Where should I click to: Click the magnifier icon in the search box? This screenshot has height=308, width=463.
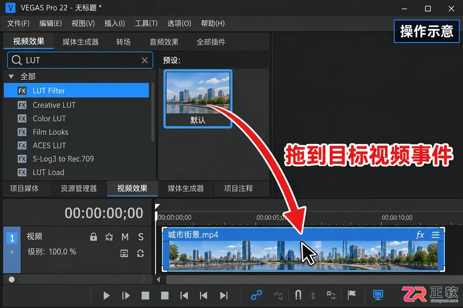pos(17,60)
